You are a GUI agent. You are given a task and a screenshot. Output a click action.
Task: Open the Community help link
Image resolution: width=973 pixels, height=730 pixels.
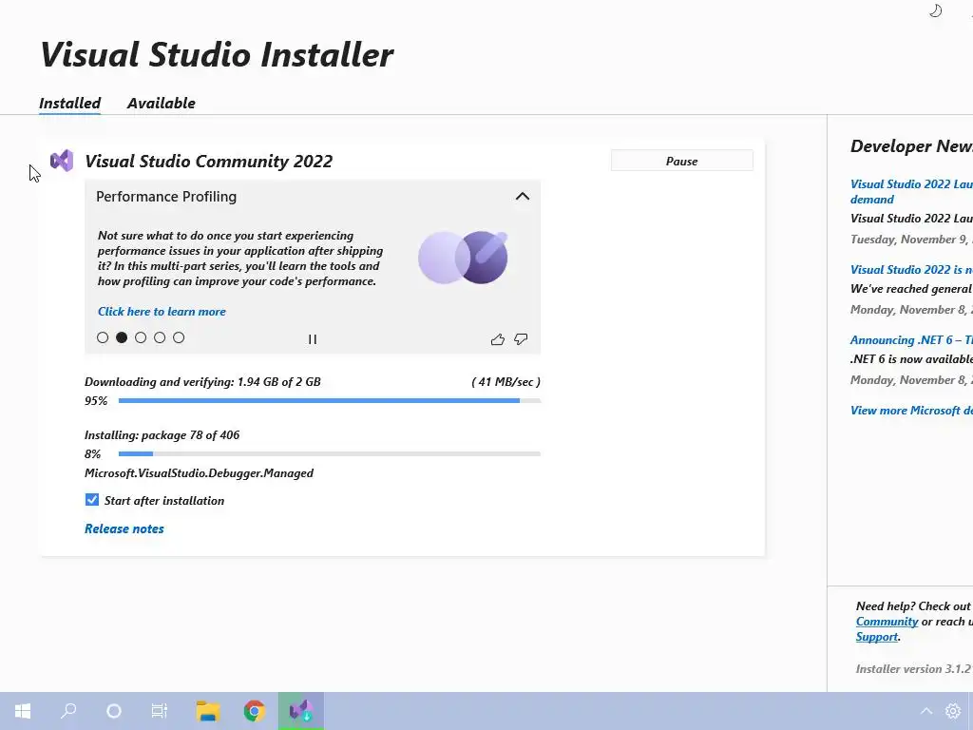(x=887, y=622)
